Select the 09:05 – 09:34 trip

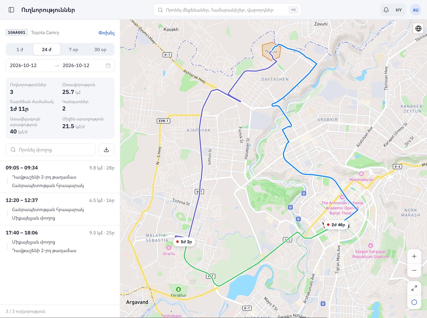coord(60,177)
